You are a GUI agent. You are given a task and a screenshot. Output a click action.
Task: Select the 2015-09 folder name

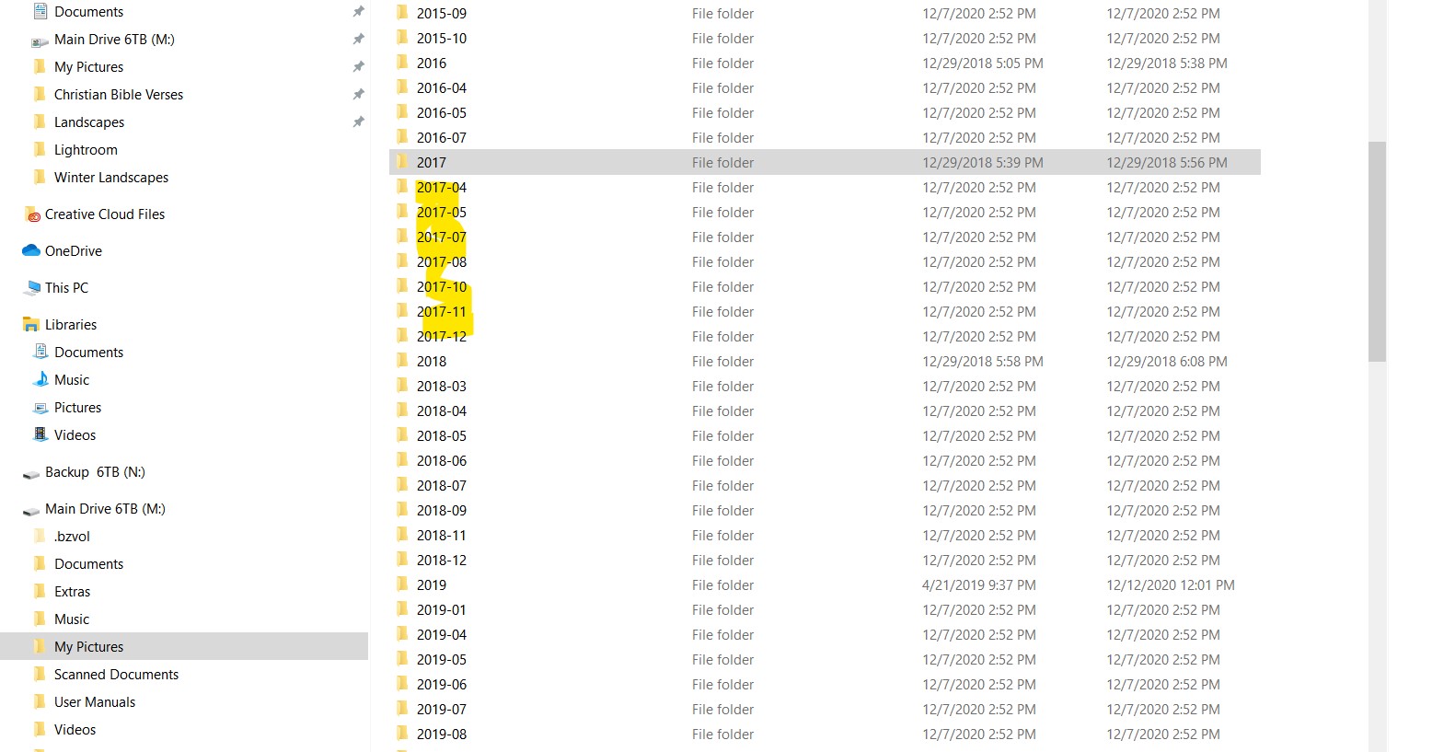(x=442, y=13)
